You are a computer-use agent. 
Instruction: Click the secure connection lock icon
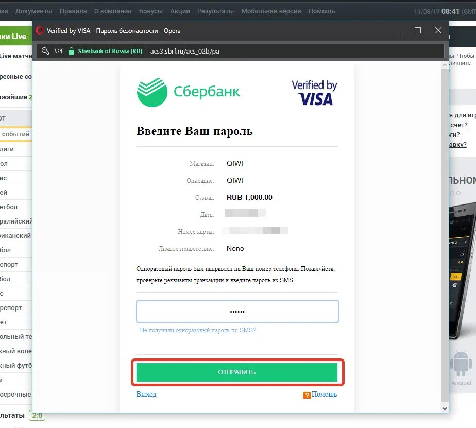coord(71,51)
